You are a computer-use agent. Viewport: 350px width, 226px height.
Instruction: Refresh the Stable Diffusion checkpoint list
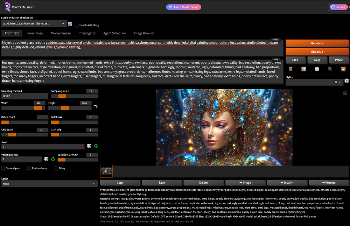70,24
